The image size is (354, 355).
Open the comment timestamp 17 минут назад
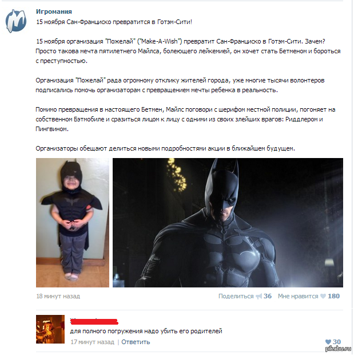[x=92, y=342]
